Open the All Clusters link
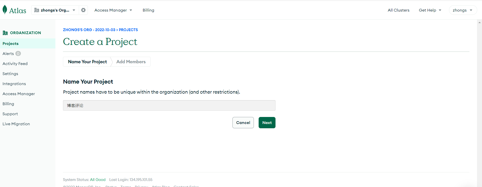This screenshot has width=482, height=187. pos(398,10)
